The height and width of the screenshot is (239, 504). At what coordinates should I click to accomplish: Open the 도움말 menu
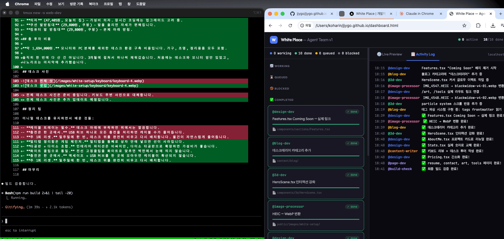click(141, 4)
